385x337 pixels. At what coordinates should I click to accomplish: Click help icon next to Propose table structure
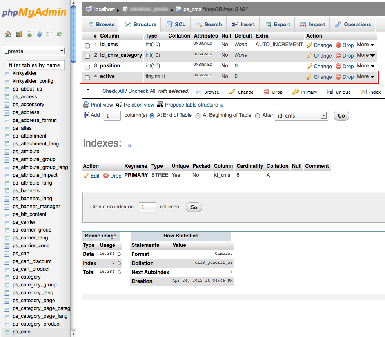tap(222, 105)
